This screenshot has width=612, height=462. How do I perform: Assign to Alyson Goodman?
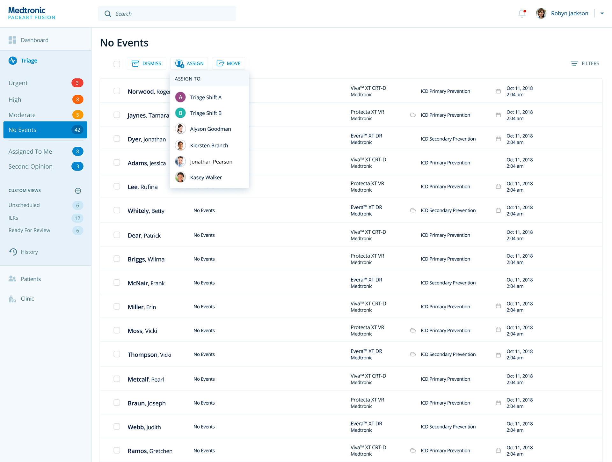click(209, 129)
